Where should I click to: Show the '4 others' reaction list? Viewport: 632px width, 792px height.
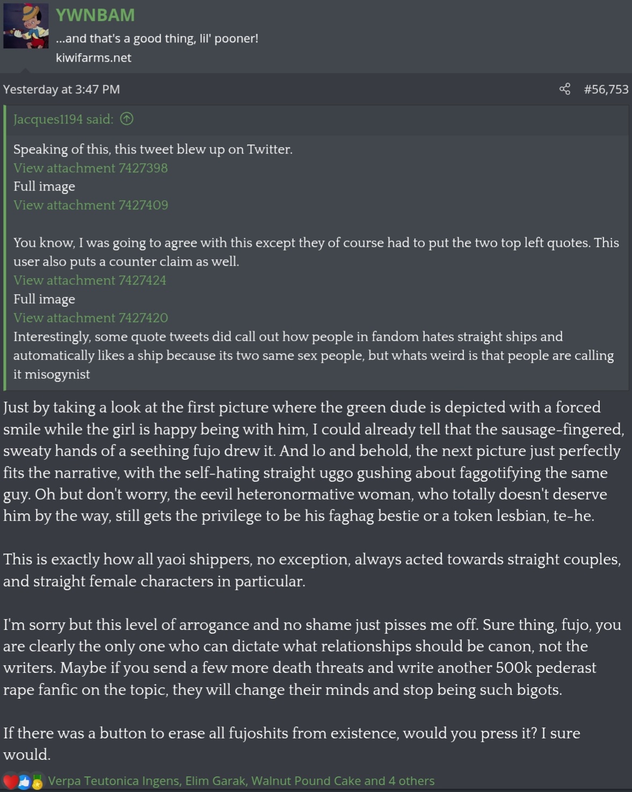[x=410, y=781]
